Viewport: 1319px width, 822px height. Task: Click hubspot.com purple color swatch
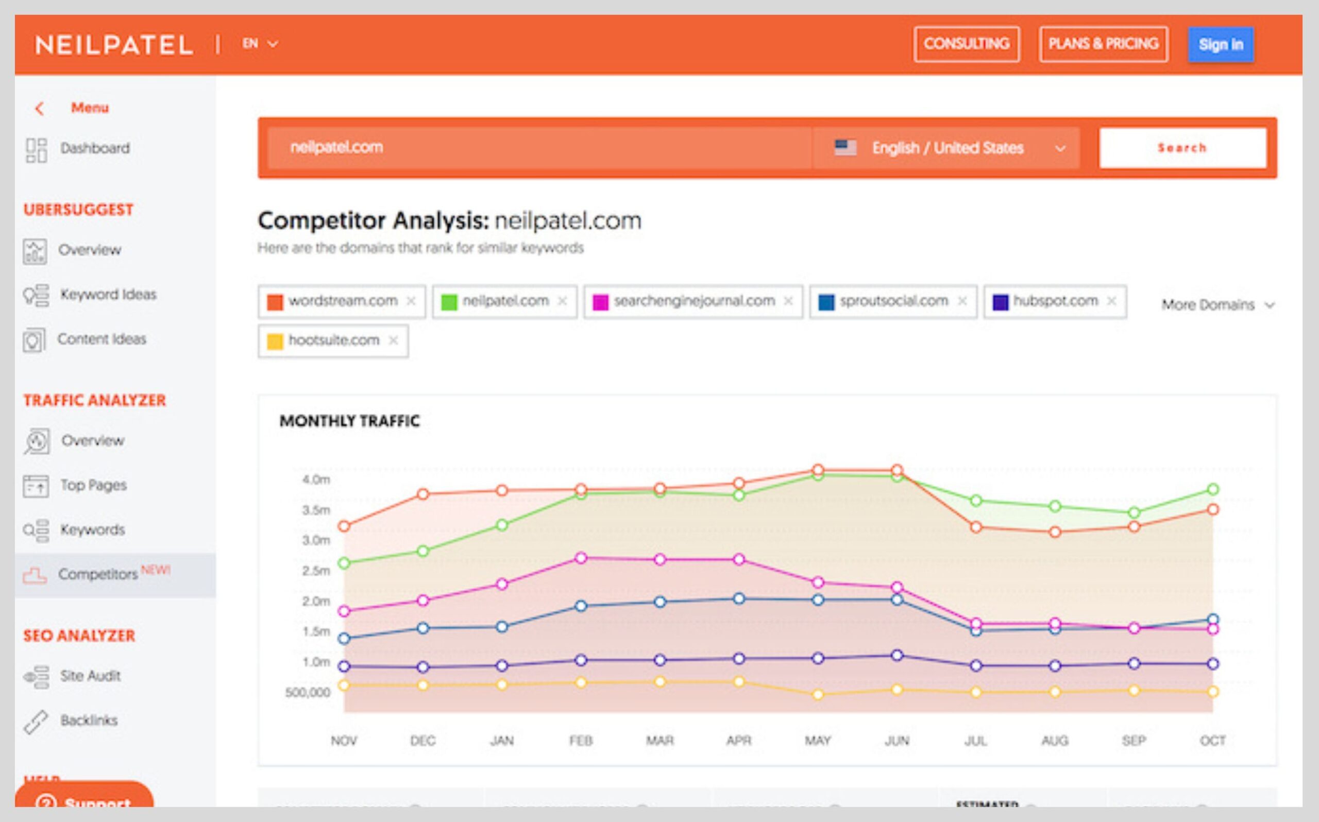click(x=1001, y=302)
